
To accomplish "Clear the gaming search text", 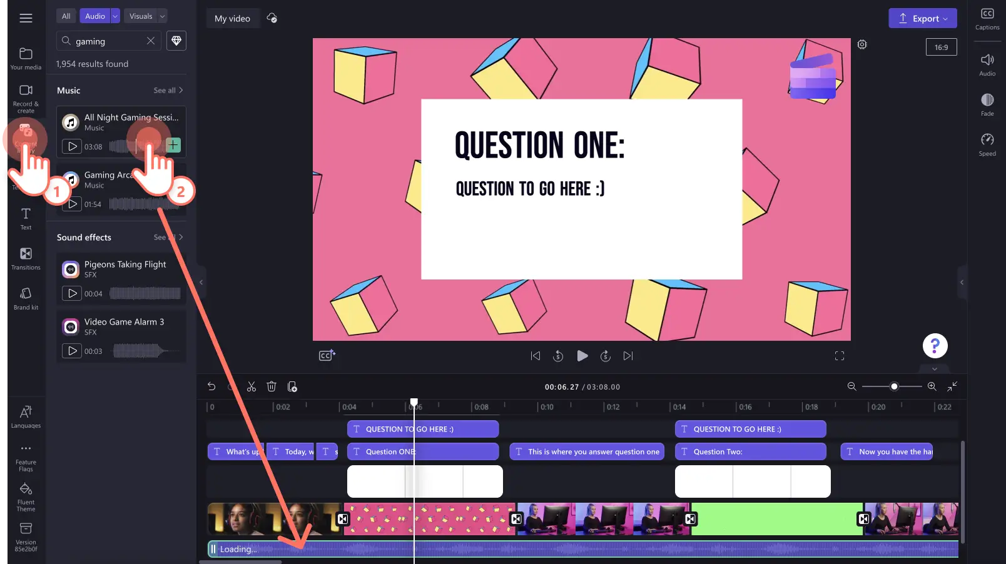I will pos(151,41).
